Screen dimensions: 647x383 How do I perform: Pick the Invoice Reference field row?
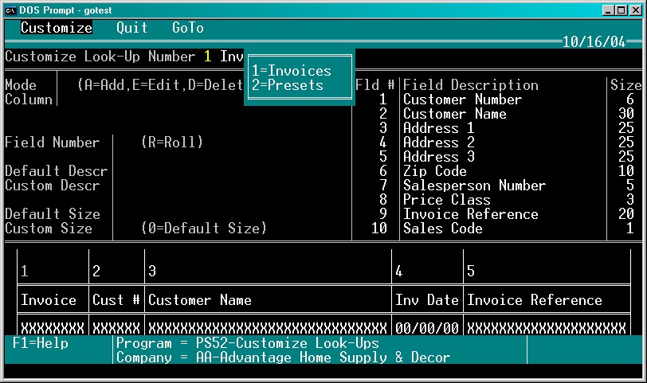pos(499,214)
